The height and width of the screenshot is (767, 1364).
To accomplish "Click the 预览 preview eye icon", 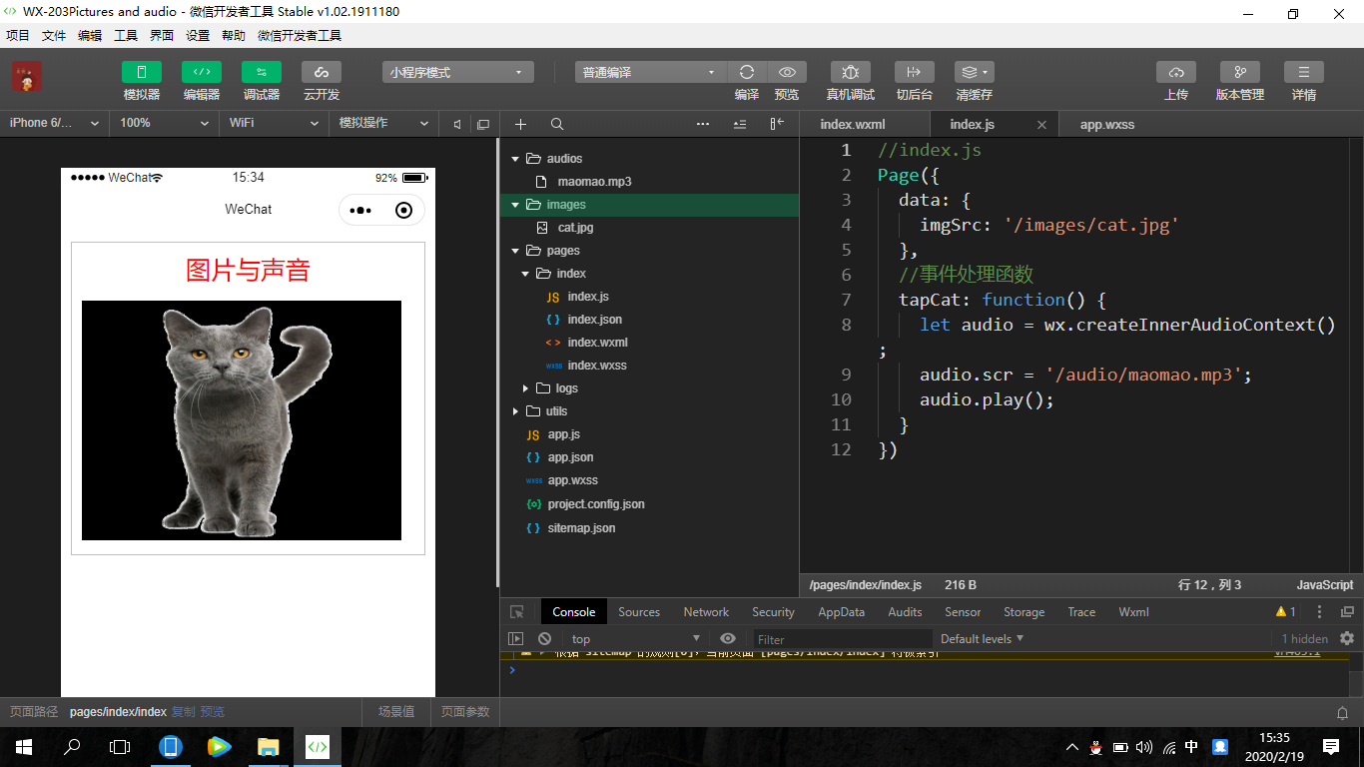I will coord(787,72).
